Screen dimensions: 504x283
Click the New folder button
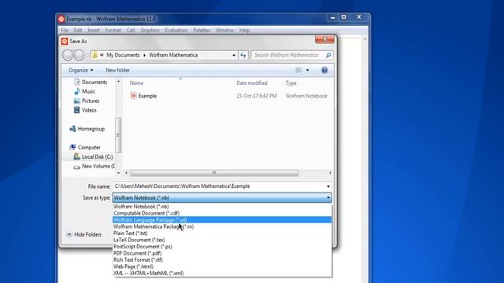tap(117, 70)
